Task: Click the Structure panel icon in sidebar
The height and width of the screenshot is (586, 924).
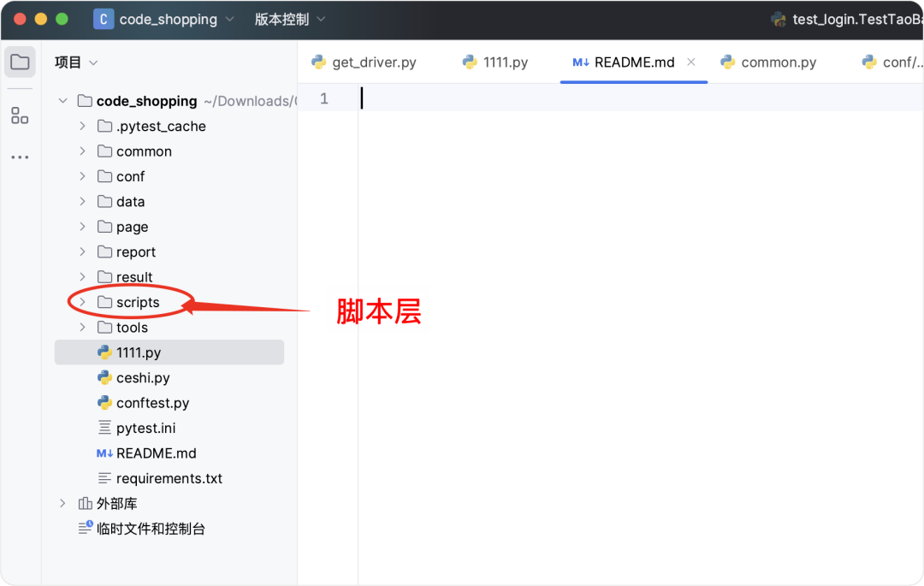Action: [x=20, y=115]
